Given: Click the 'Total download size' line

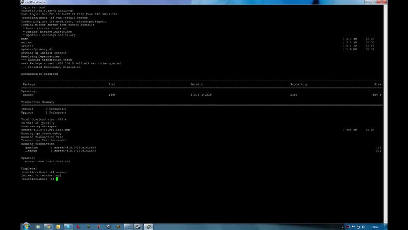Looking at the screenshot, I should click(44, 119).
